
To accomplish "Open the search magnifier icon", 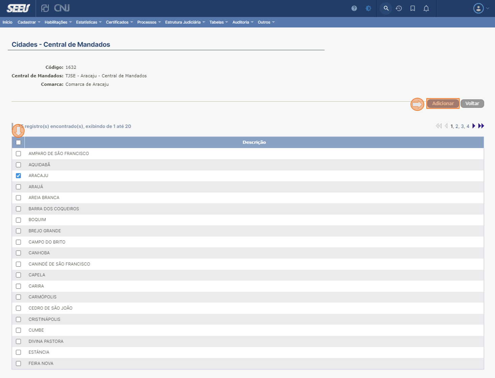I will [x=386, y=8].
